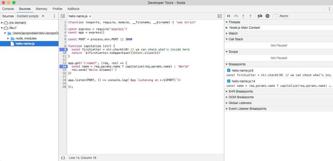Show more navigator tabs

(x=43, y=16)
